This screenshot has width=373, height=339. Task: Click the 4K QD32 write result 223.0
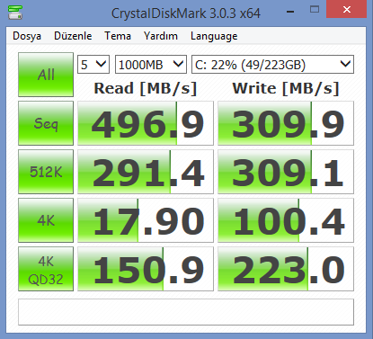click(286, 269)
